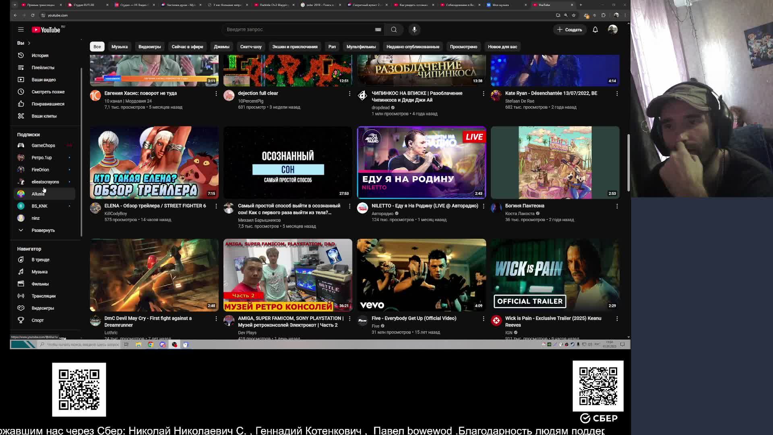Open the notifications bell
Image resolution: width=773 pixels, height=435 pixels.
coord(595,29)
